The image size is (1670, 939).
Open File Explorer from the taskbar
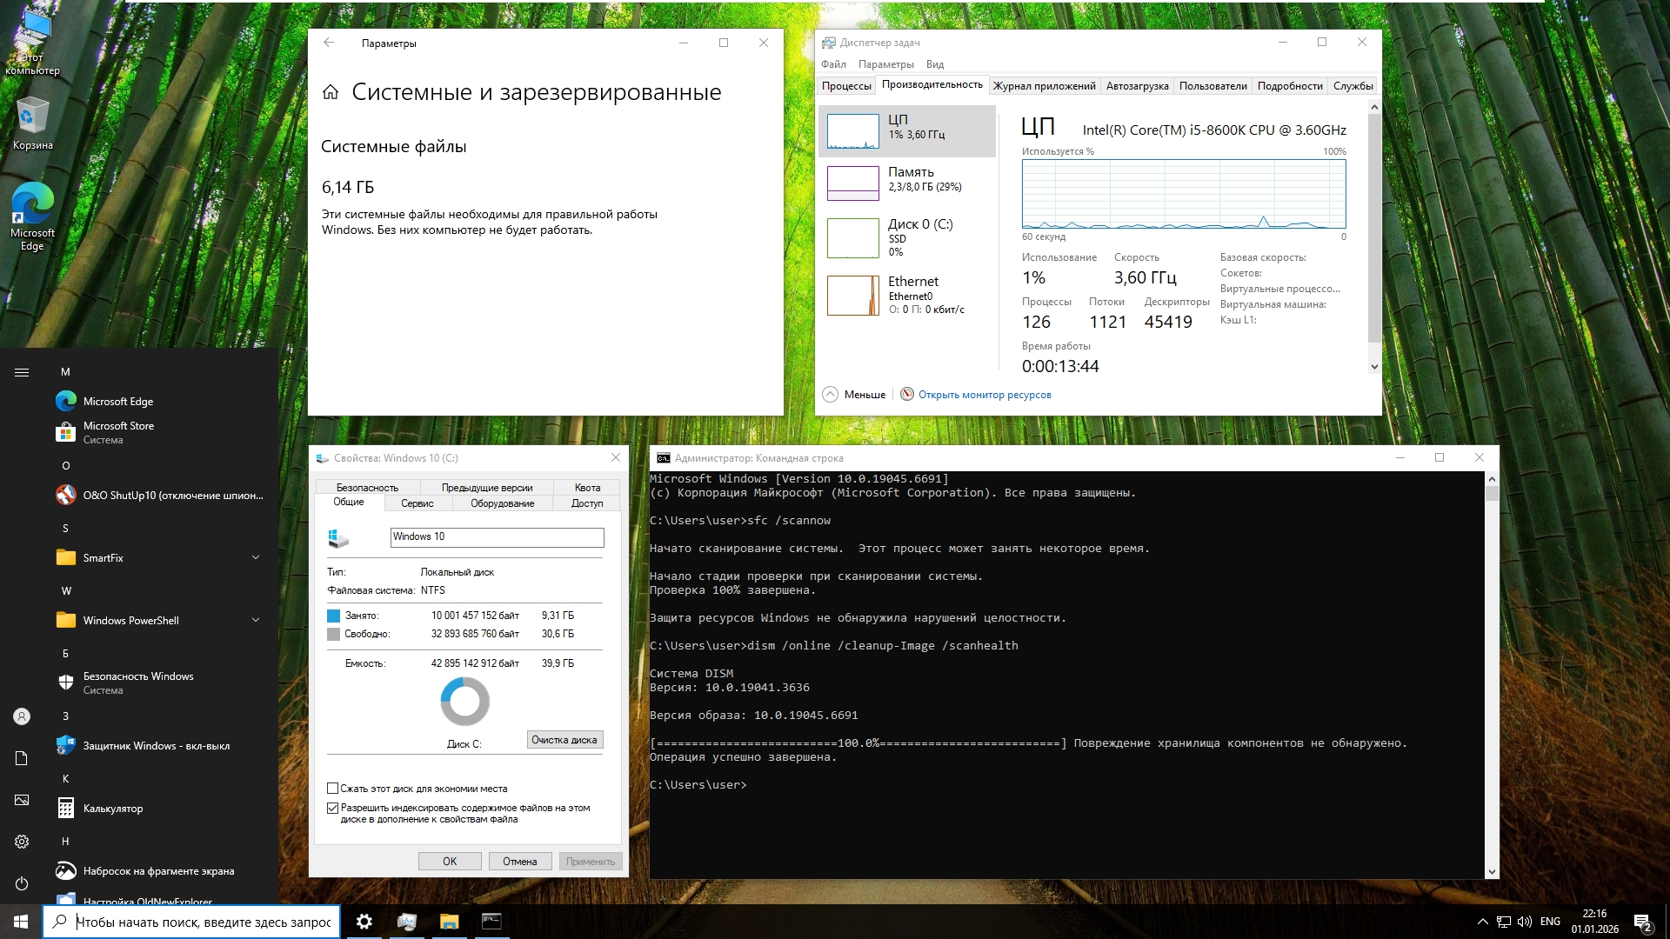click(x=449, y=922)
